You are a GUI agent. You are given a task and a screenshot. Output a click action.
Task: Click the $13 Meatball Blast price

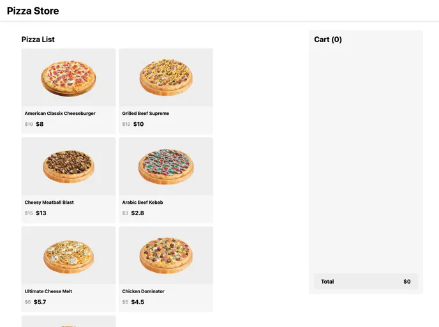pyautogui.click(x=41, y=213)
